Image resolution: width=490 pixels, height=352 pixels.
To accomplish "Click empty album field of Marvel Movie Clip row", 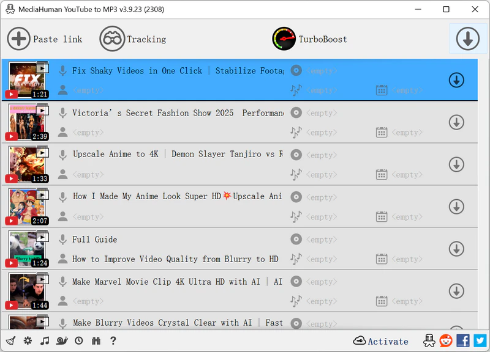I will pyautogui.click(x=322, y=282).
